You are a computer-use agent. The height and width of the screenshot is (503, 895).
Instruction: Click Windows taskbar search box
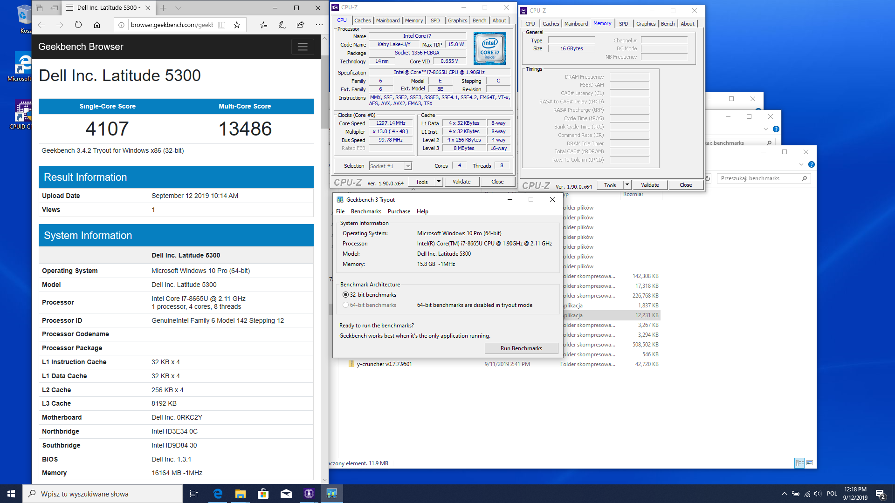click(103, 494)
